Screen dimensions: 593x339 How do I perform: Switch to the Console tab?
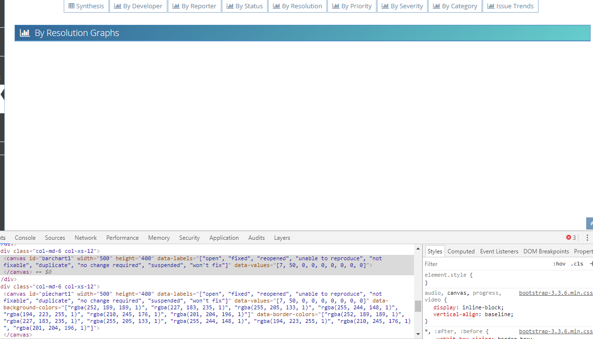25,238
